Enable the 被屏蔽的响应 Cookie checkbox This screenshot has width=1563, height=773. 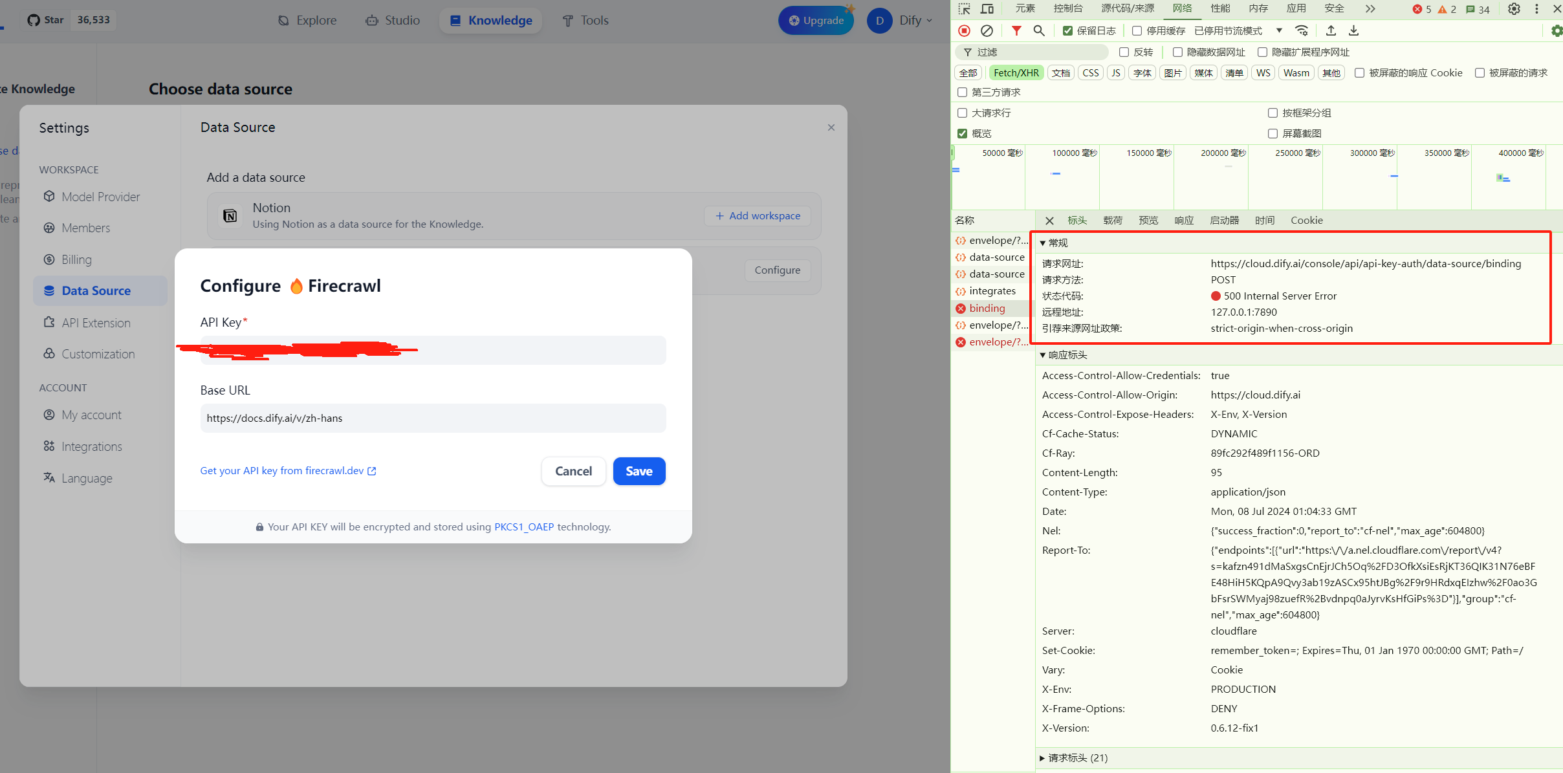point(1359,72)
